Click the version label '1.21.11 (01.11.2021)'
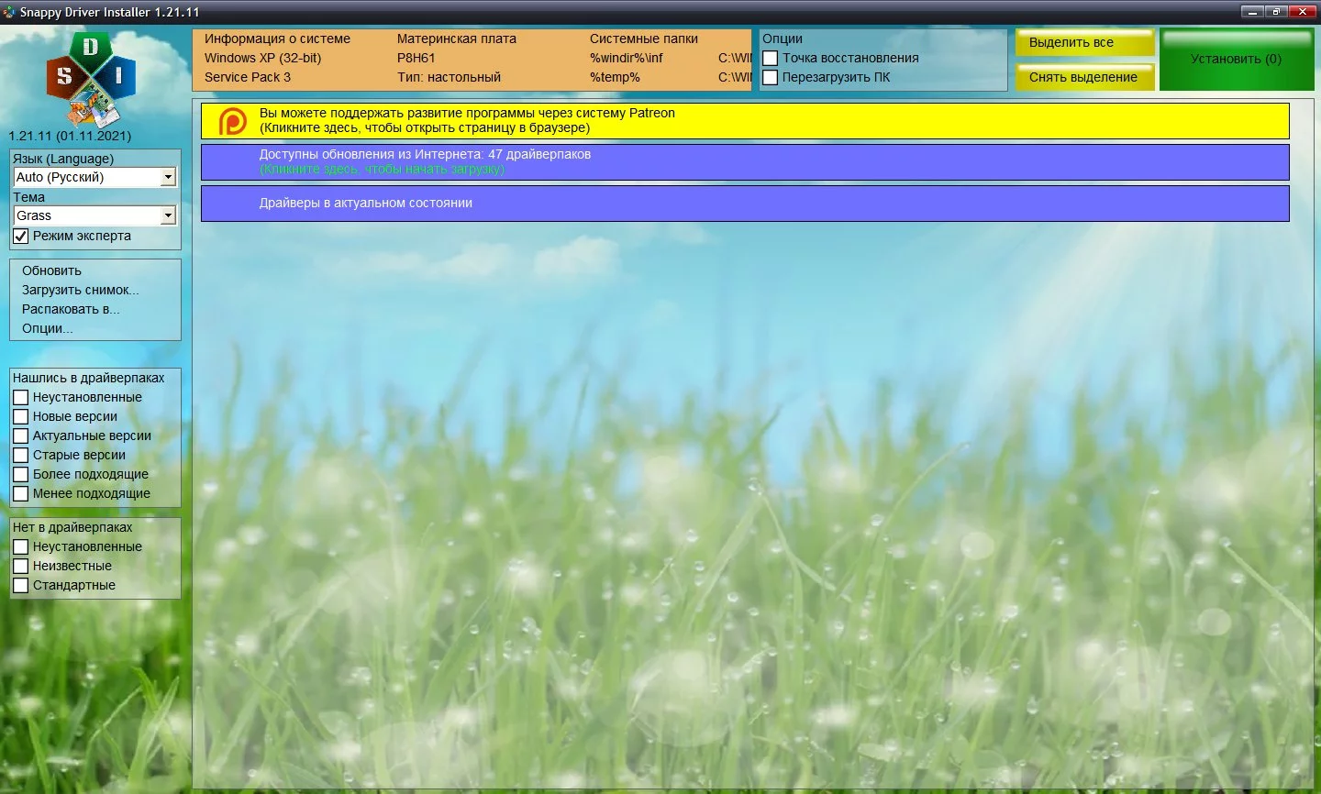1321x794 pixels. pos(70,136)
